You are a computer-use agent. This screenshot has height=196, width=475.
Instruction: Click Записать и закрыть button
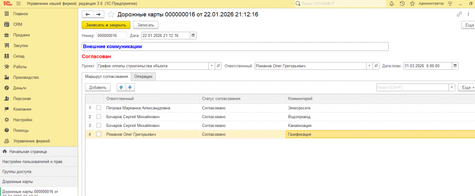pyautogui.click(x=106, y=25)
